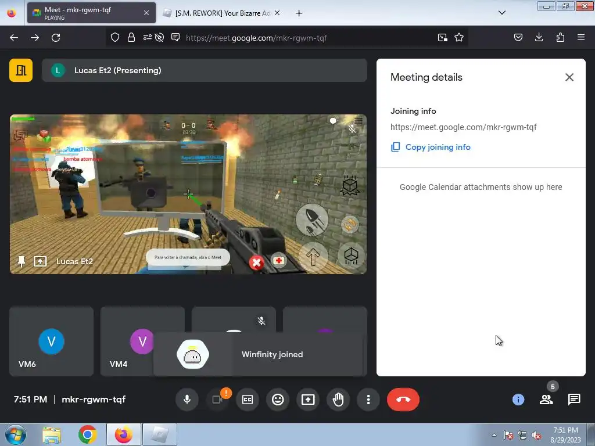Click the Roblox taskbar button
Screen dimensions: 595x446
[160, 434]
